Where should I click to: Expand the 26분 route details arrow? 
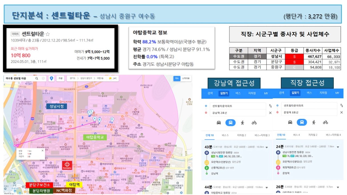point(338,187)
